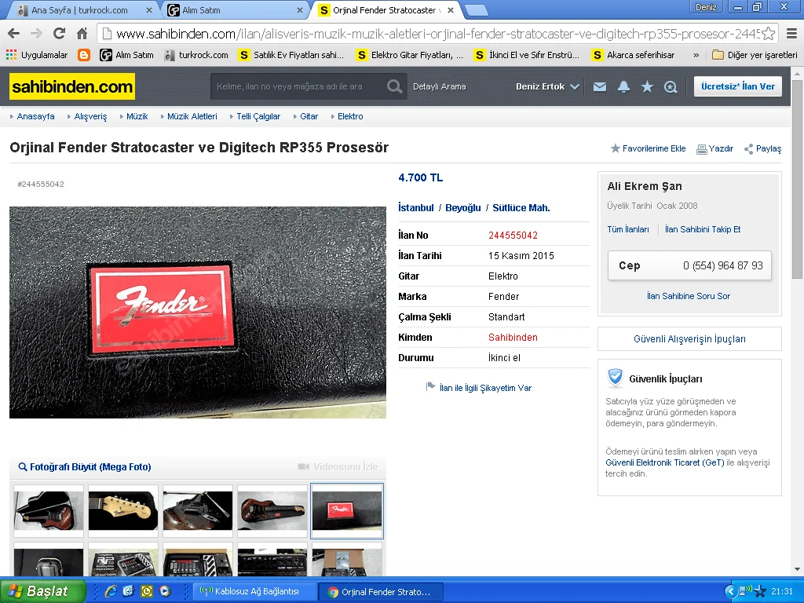The height and width of the screenshot is (603, 804).
Task: Click Chrome home button
Action: pos(82,34)
